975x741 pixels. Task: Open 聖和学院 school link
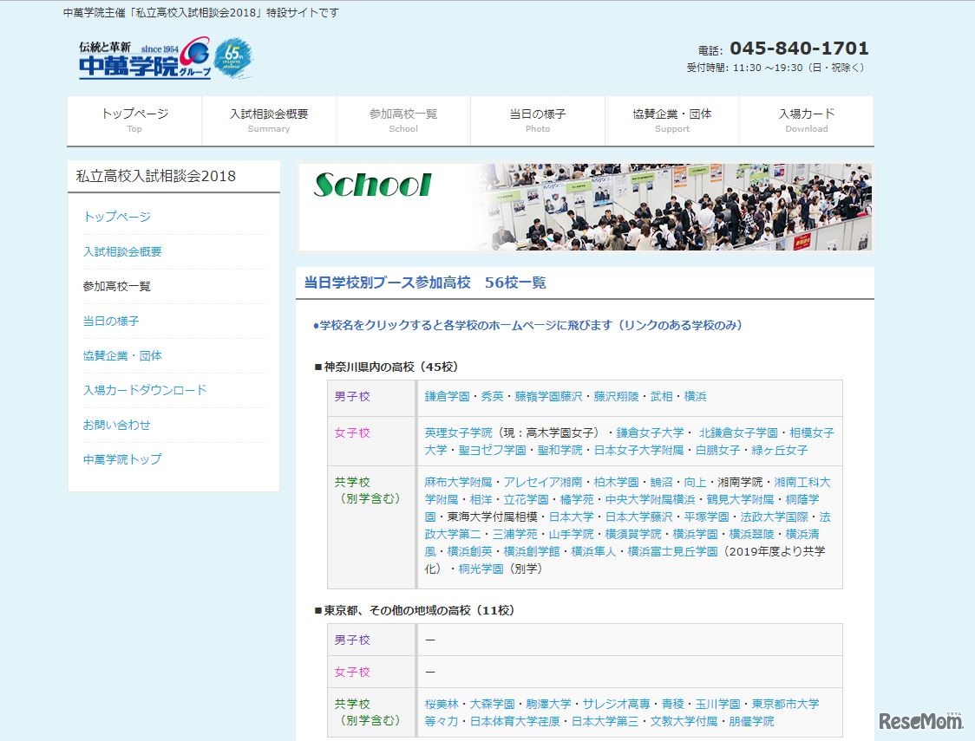point(560,450)
